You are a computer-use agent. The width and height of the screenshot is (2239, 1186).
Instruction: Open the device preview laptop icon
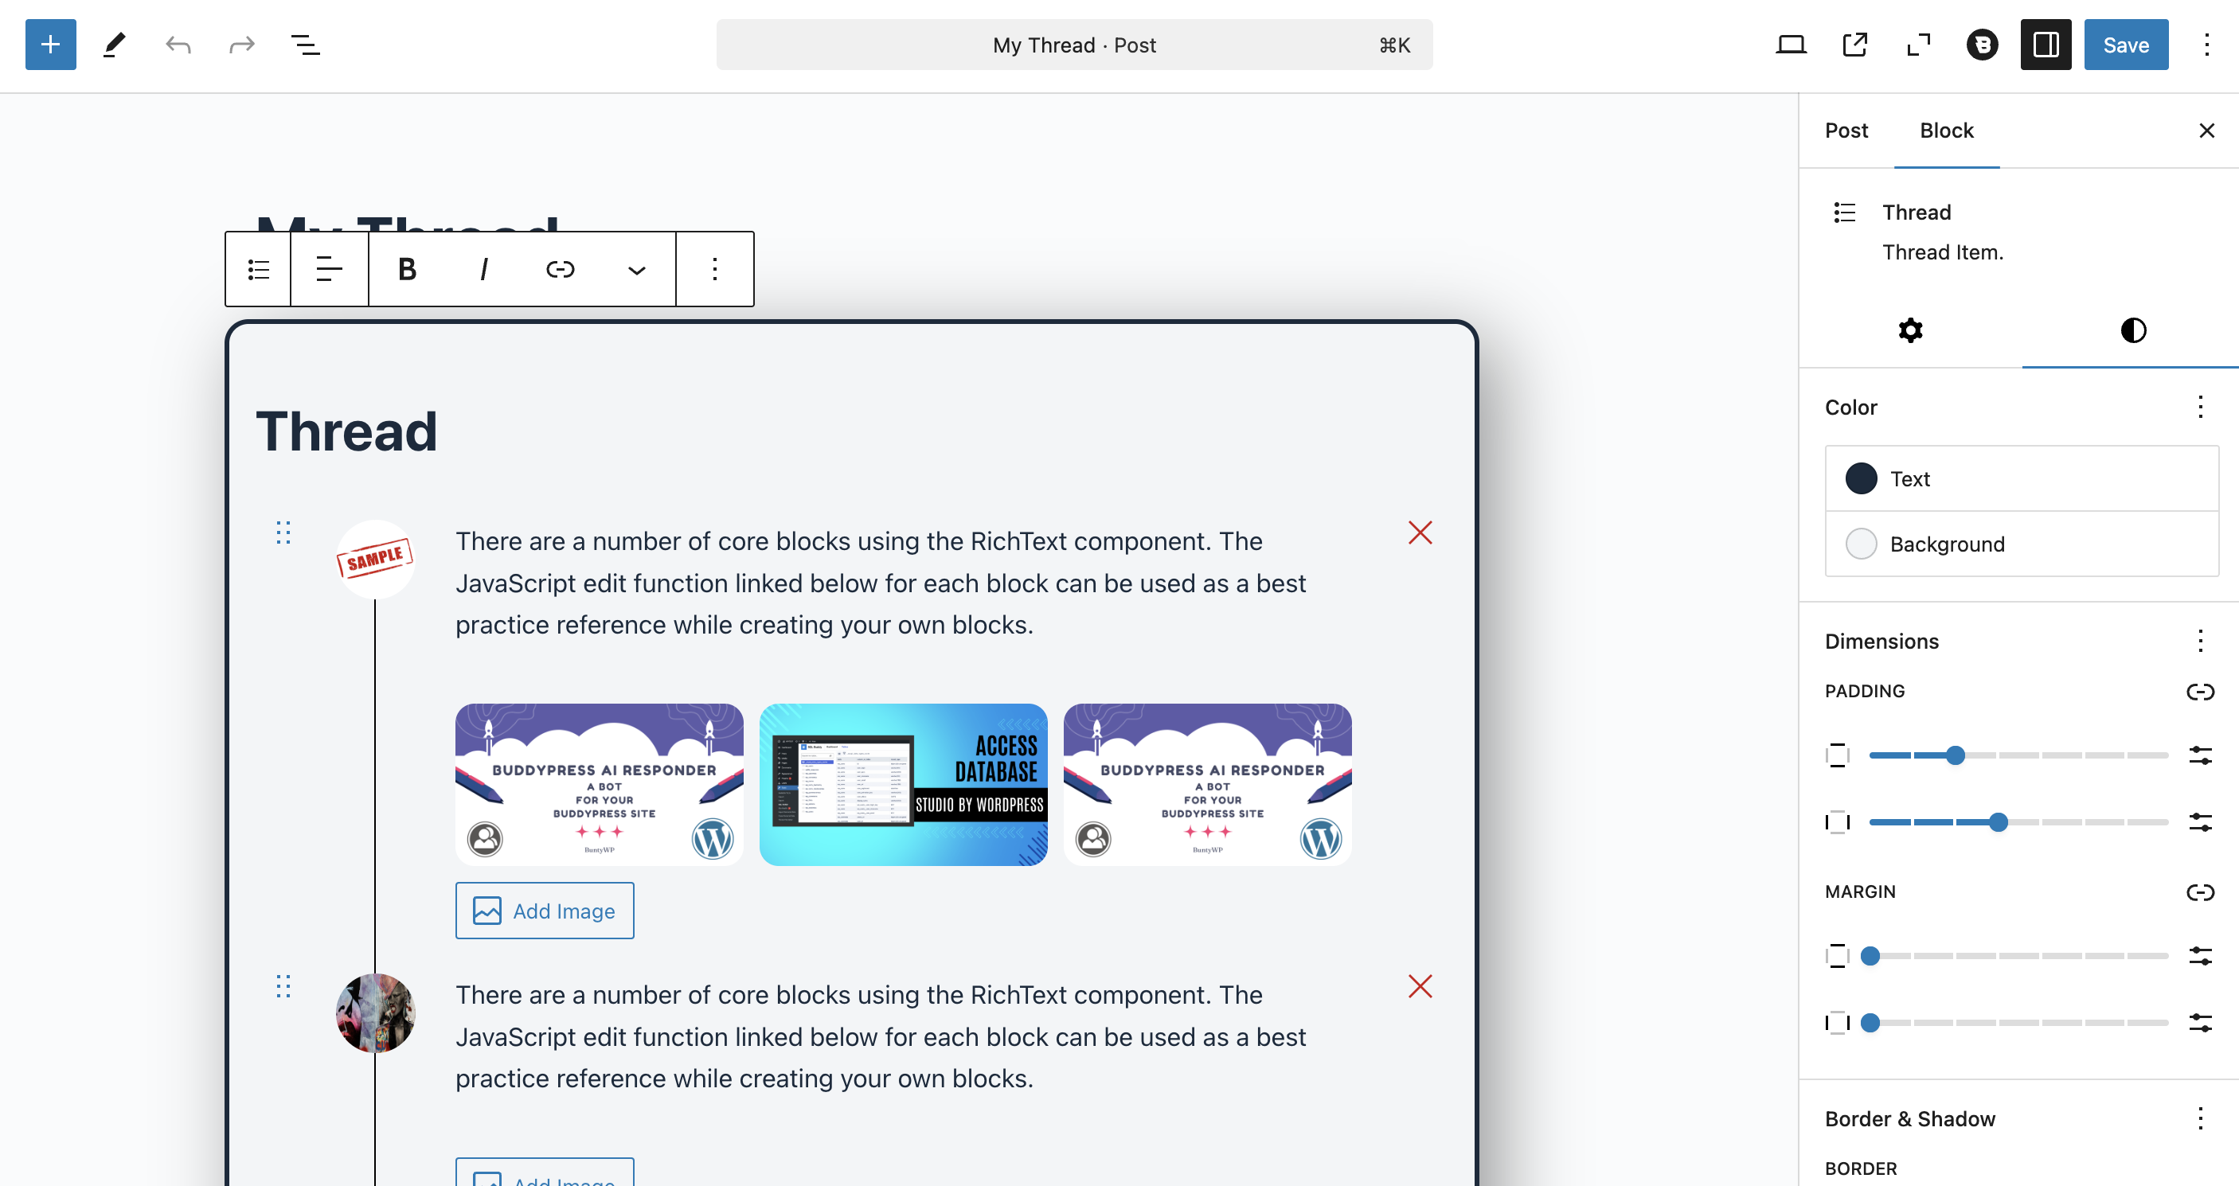click(x=1791, y=45)
